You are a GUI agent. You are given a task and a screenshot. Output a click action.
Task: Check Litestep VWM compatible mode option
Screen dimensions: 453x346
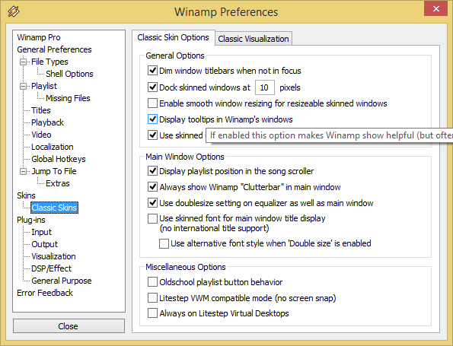click(x=152, y=297)
